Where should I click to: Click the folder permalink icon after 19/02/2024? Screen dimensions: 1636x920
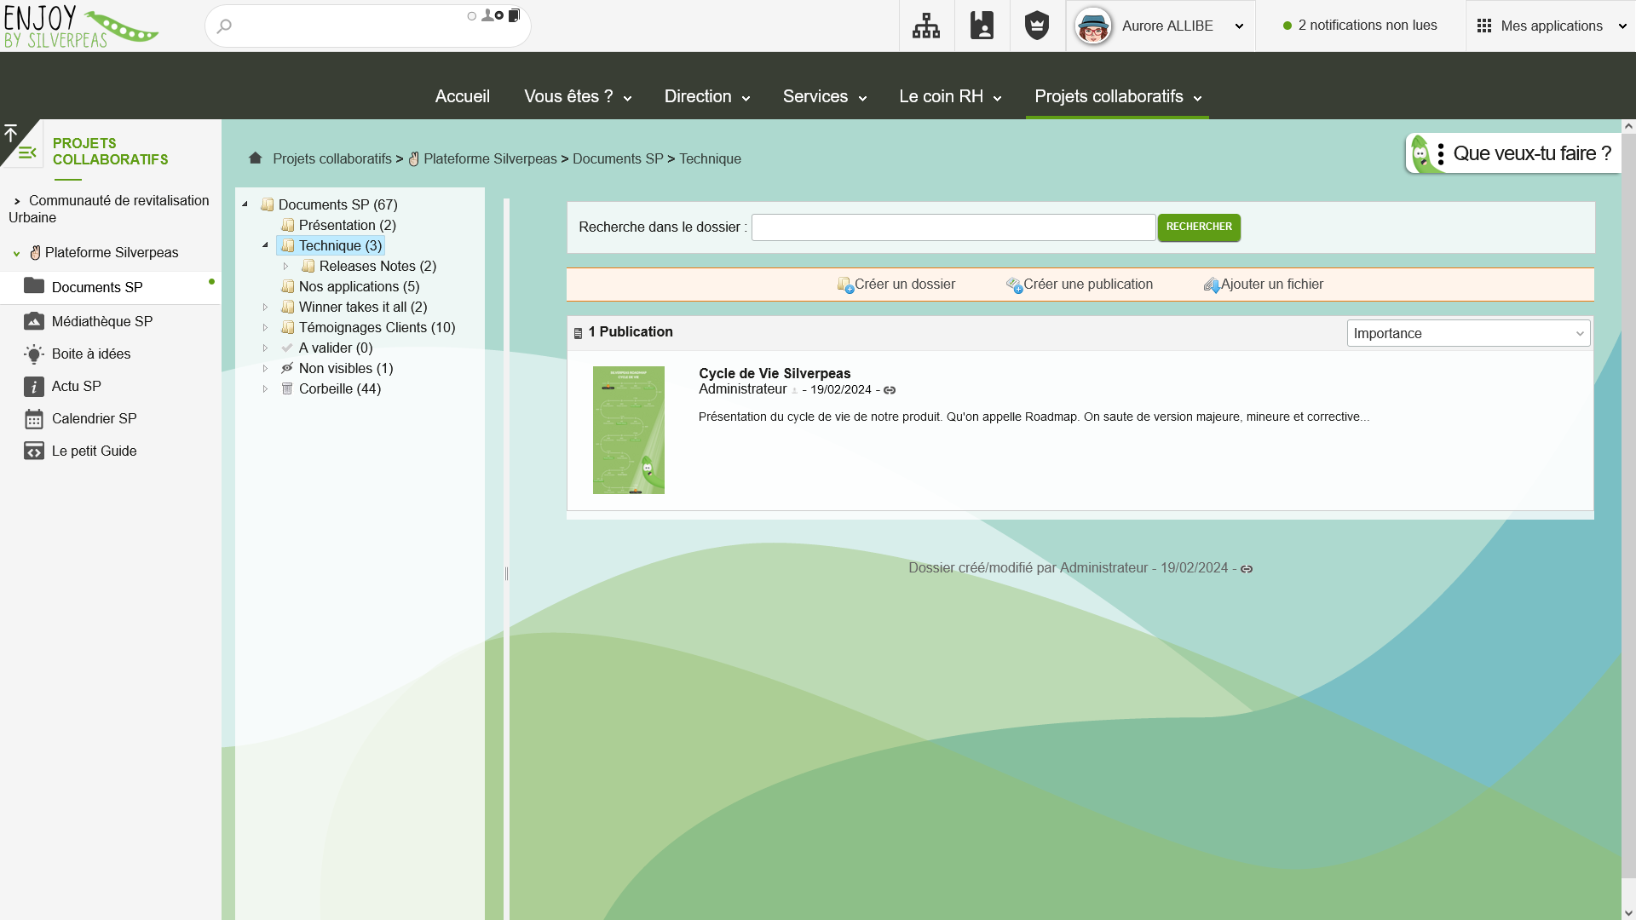(x=1247, y=569)
